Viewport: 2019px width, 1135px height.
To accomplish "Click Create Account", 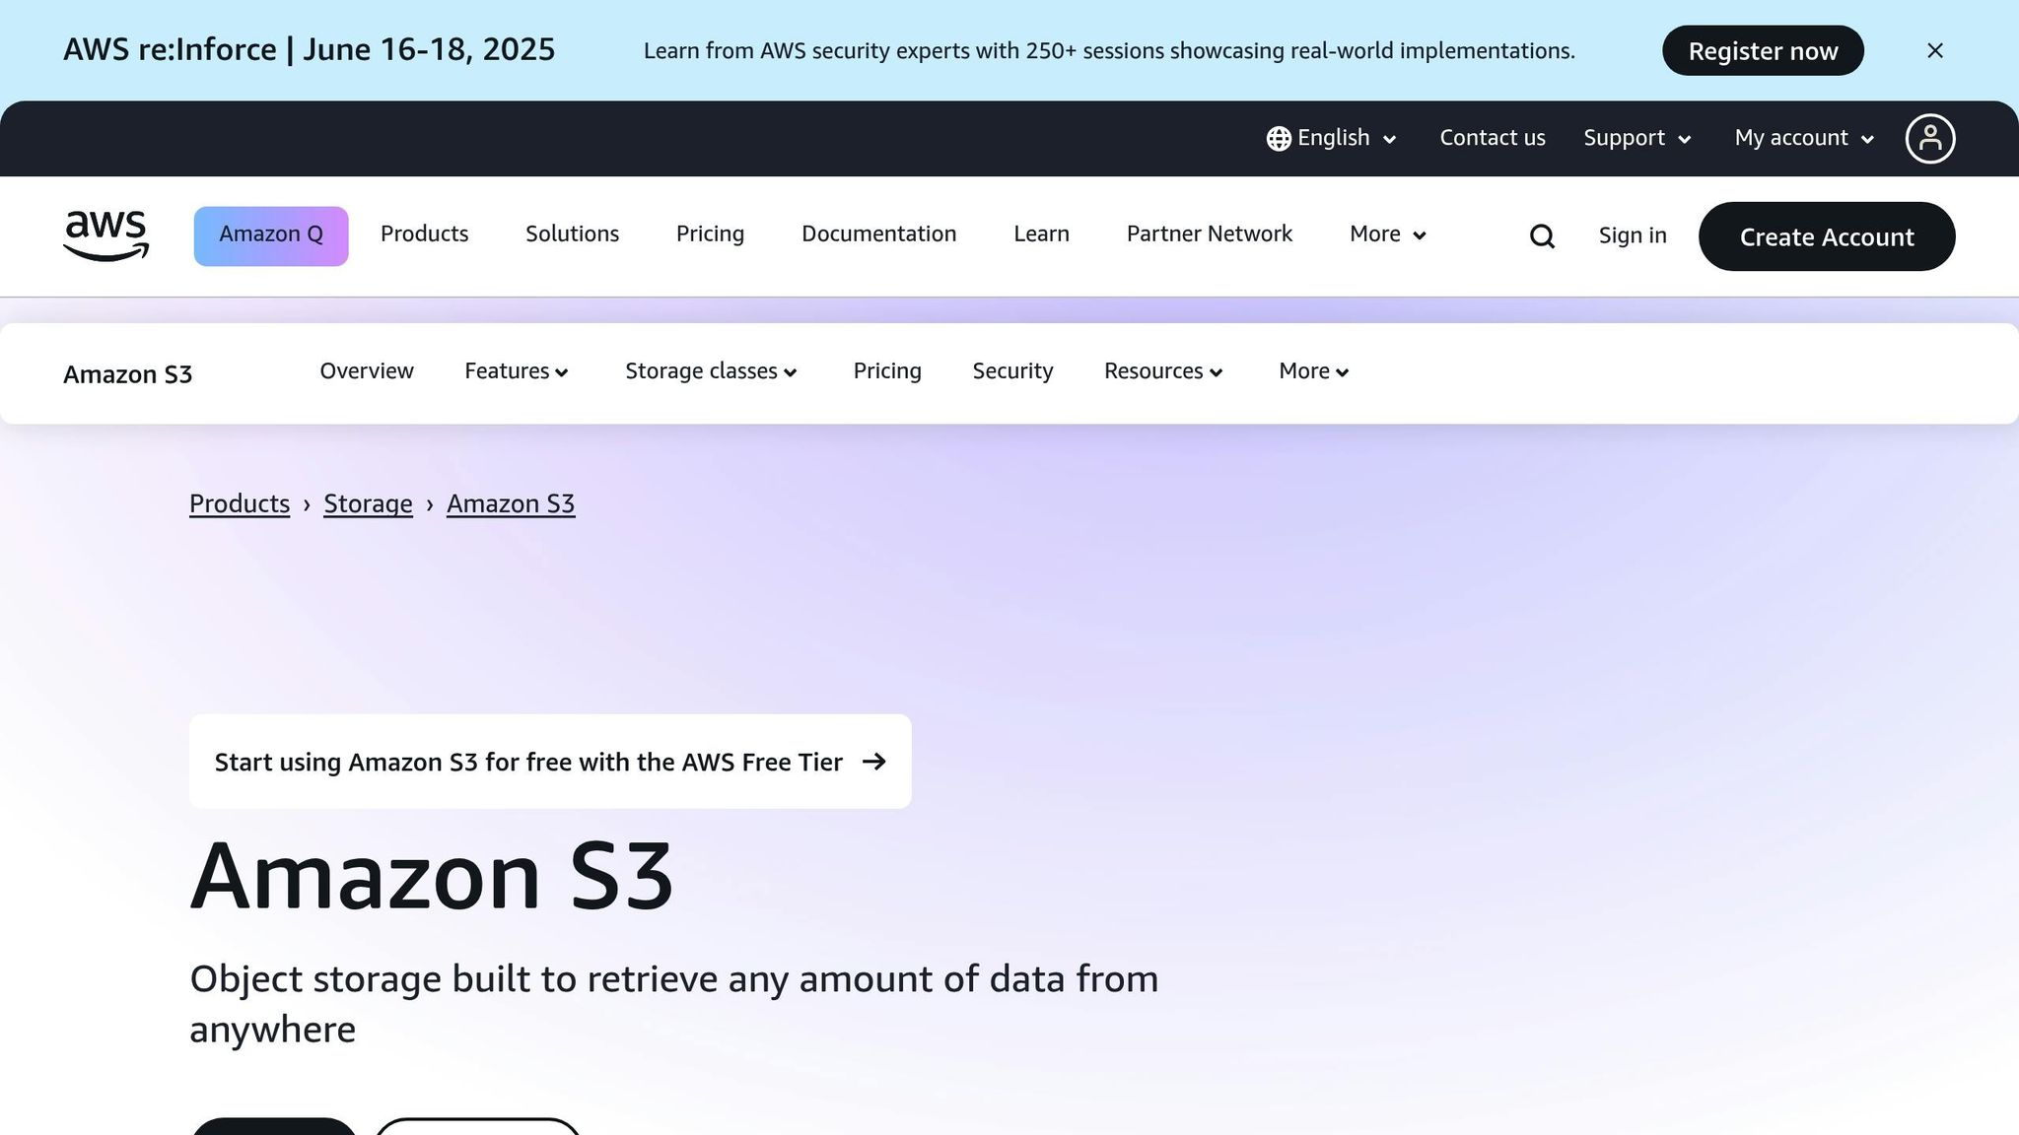I will pos(1827,236).
